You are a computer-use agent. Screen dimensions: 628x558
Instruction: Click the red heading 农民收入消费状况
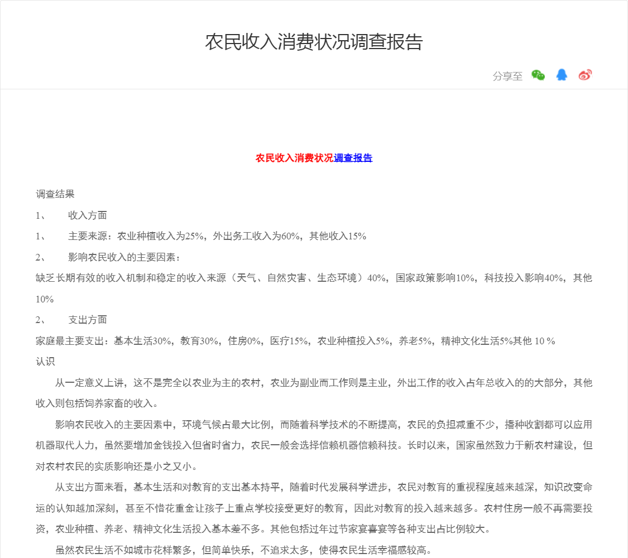click(x=294, y=158)
